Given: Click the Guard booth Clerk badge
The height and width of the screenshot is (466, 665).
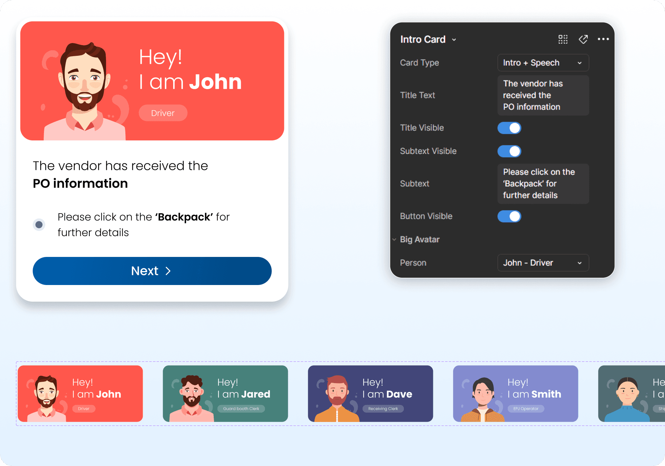Looking at the screenshot, I should [x=241, y=409].
